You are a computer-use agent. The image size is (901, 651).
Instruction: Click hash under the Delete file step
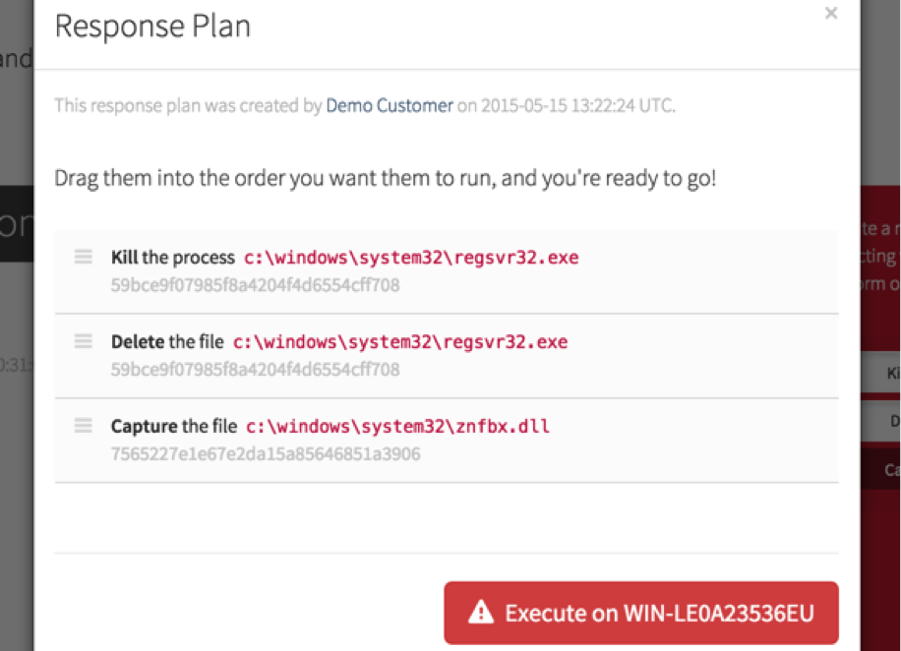pyautogui.click(x=255, y=370)
